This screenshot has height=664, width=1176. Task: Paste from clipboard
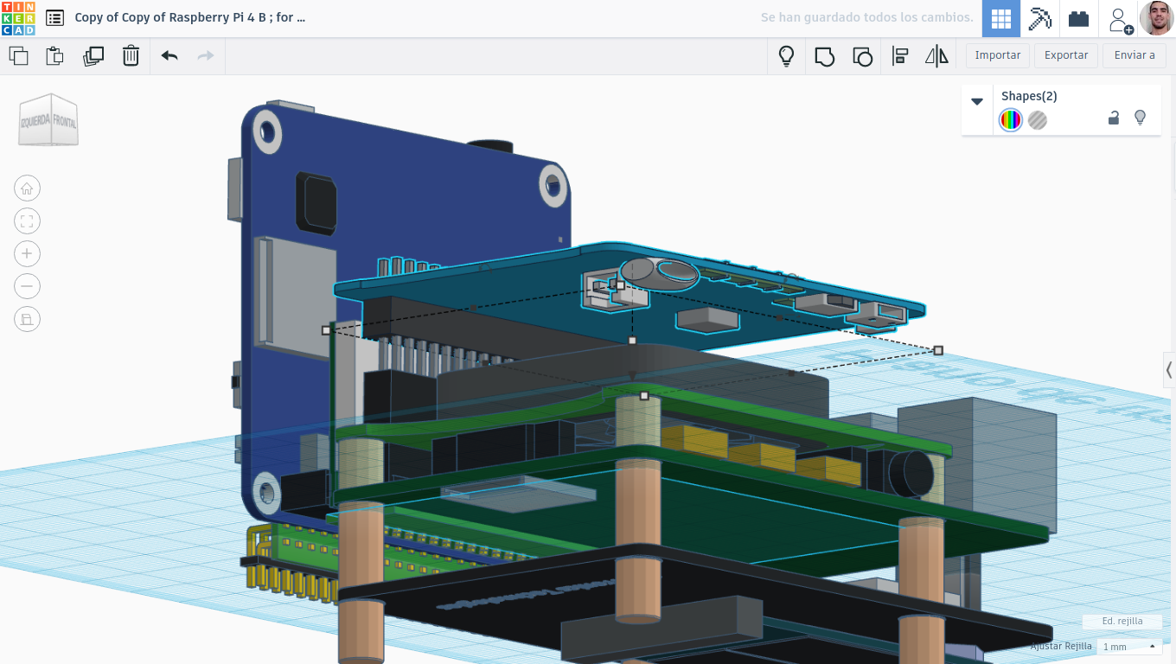click(54, 56)
